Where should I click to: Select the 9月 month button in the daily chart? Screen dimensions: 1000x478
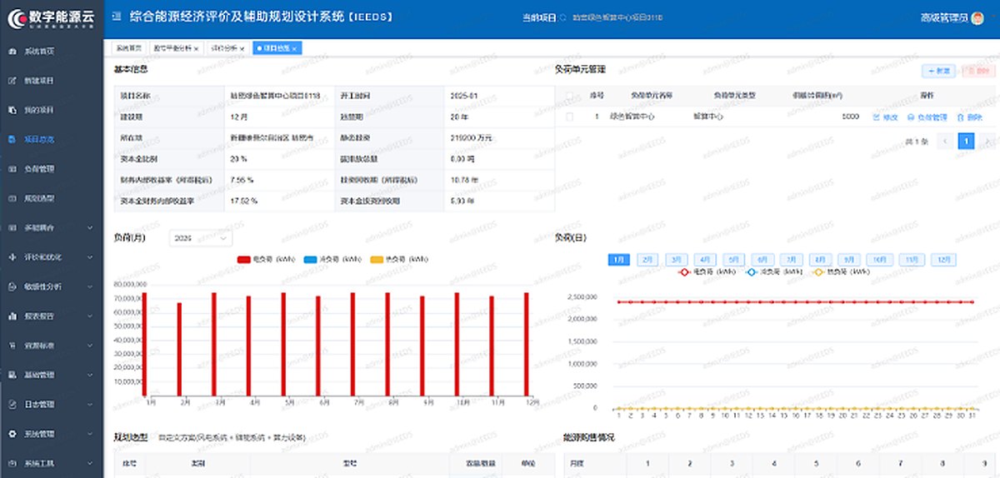(x=849, y=260)
